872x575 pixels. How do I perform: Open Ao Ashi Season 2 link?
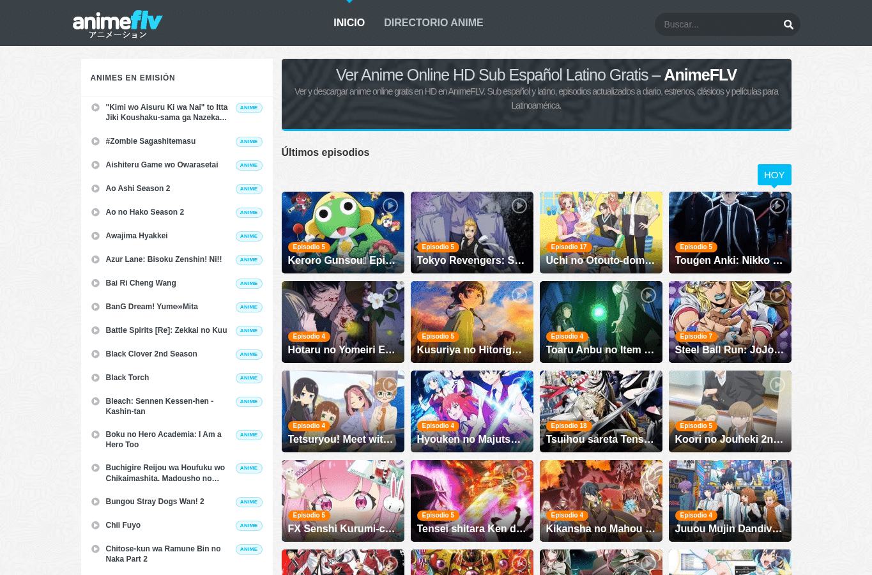tap(138, 188)
